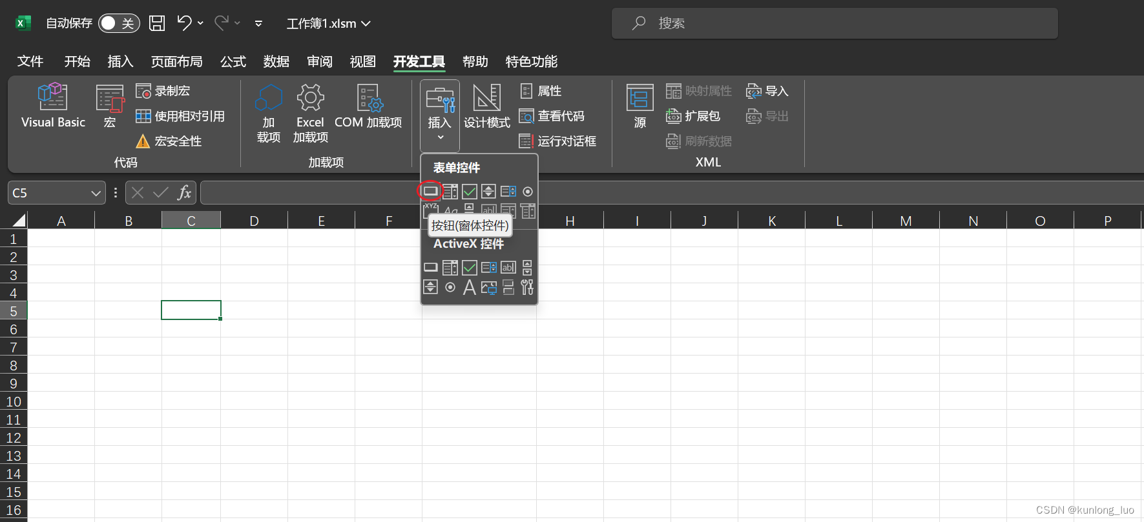Select ActiveX Label control (letter A)

[470, 287]
